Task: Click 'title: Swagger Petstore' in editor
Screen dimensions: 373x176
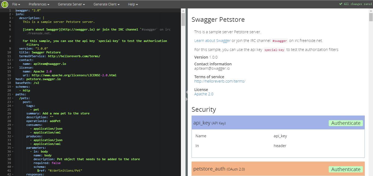Action: pos(40,52)
